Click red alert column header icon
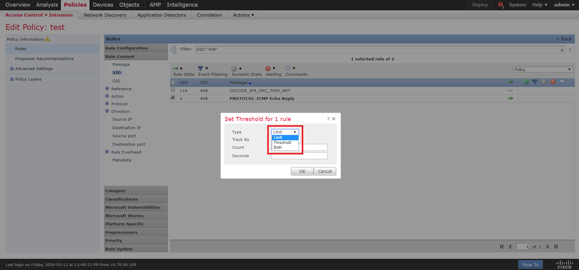 click(x=553, y=82)
